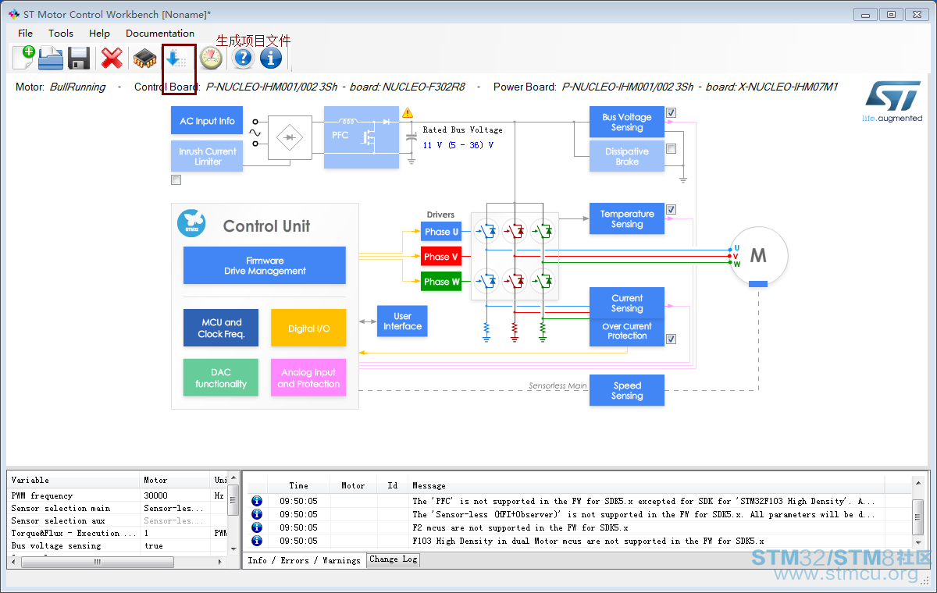The height and width of the screenshot is (593, 937).
Task: Click the lower Phase W transistor icon
Action: (x=543, y=279)
